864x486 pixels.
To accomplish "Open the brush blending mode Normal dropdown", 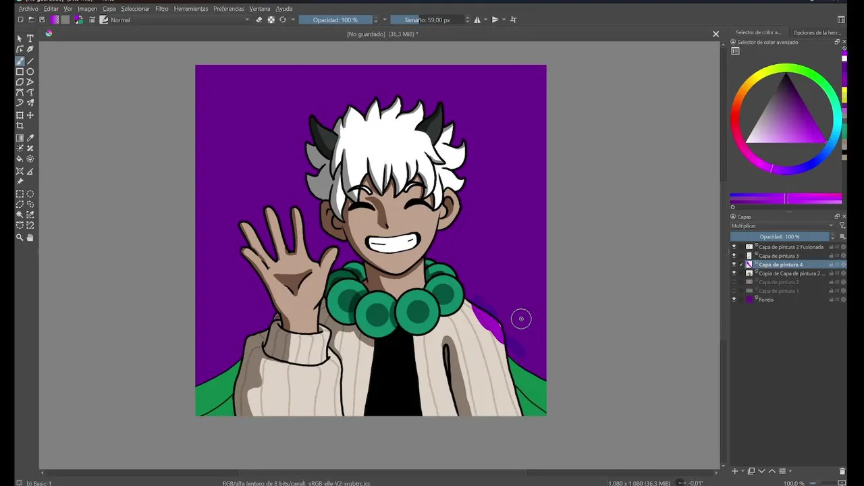I will click(180, 20).
